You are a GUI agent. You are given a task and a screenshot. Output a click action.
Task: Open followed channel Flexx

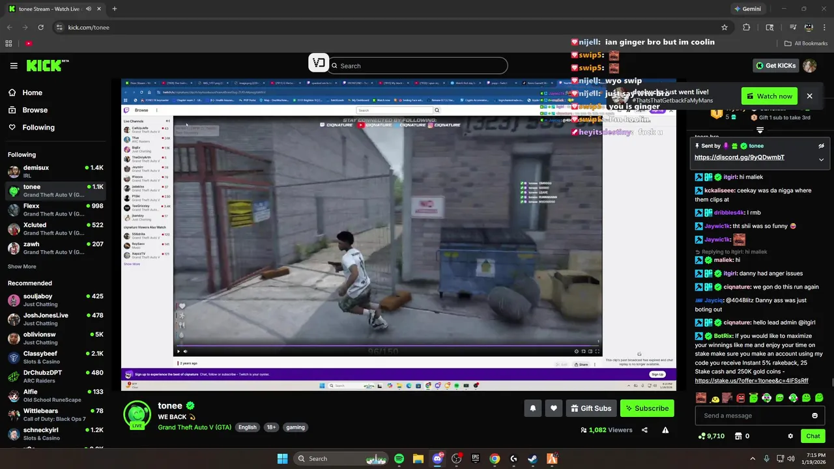pyautogui.click(x=55, y=210)
